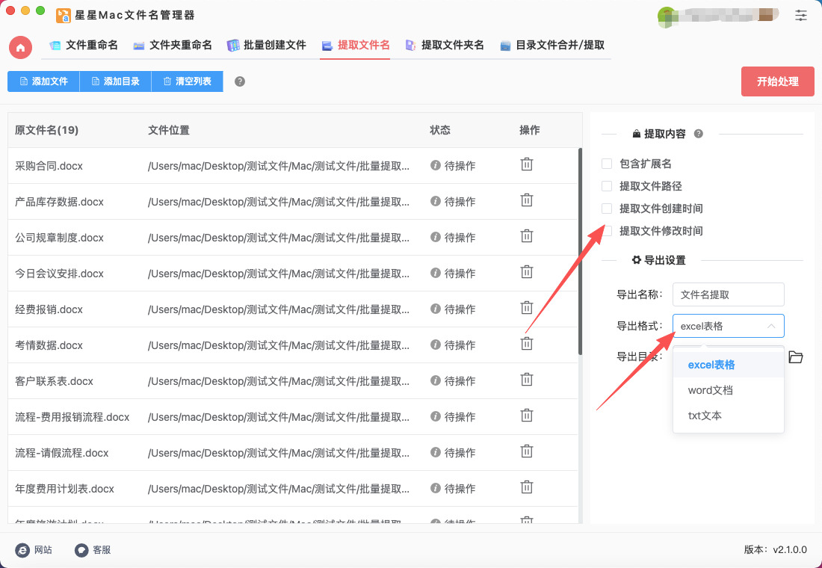Click the help icon next to 提取内容
The height and width of the screenshot is (568, 822).
pyautogui.click(x=699, y=134)
